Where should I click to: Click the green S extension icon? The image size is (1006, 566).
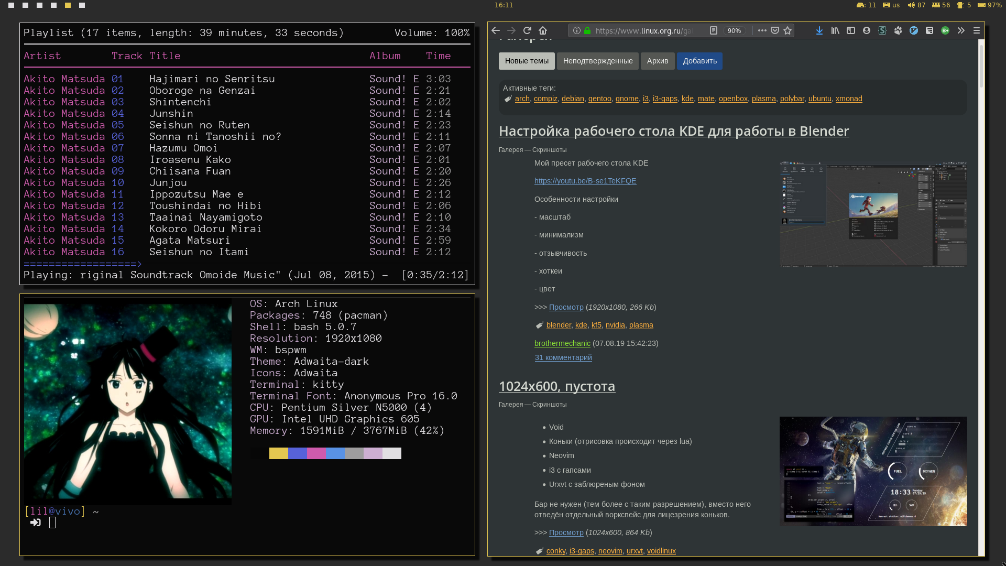(x=882, y=30)
